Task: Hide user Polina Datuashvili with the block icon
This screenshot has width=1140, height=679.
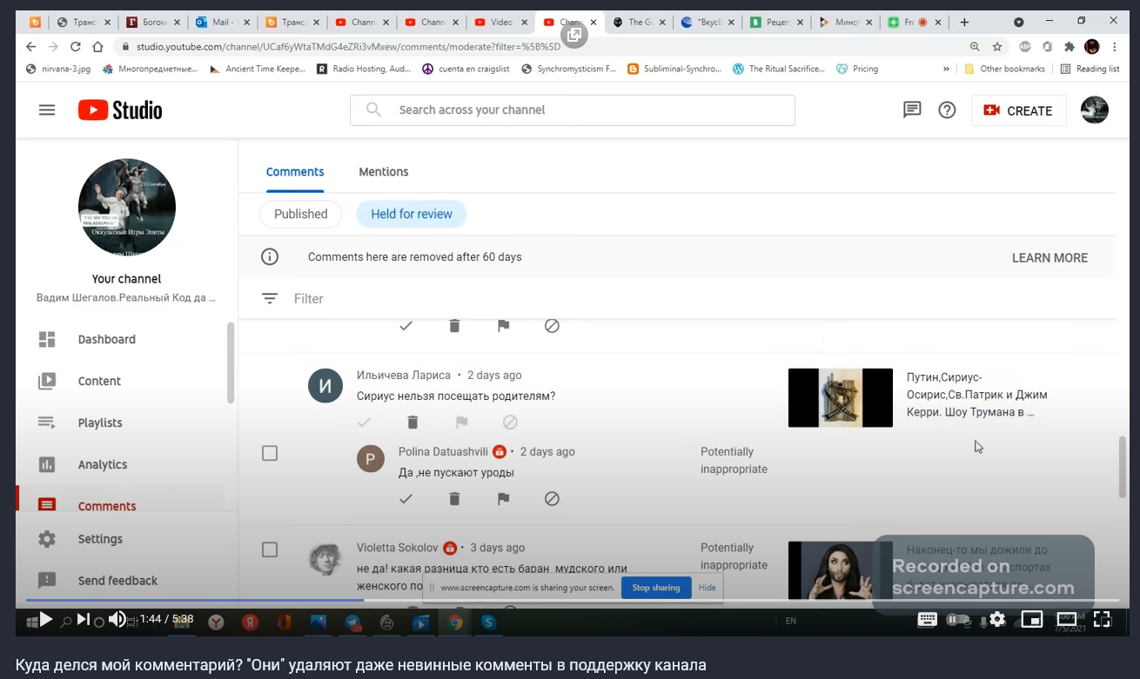Action: coord(552,498)
